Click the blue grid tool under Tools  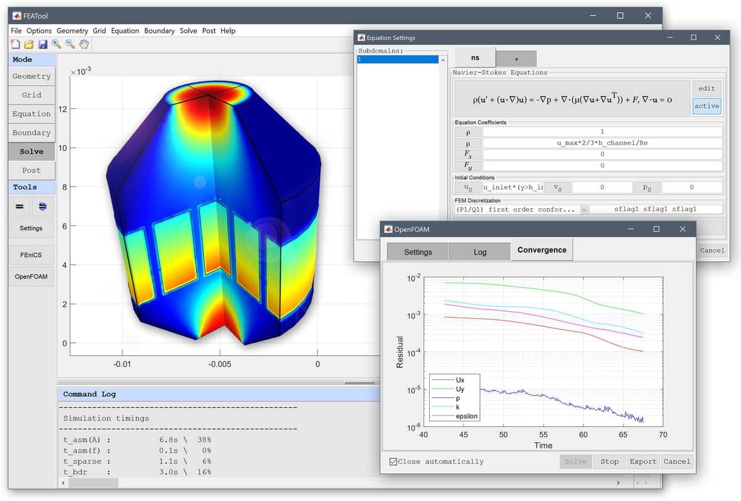coord(42,206)
